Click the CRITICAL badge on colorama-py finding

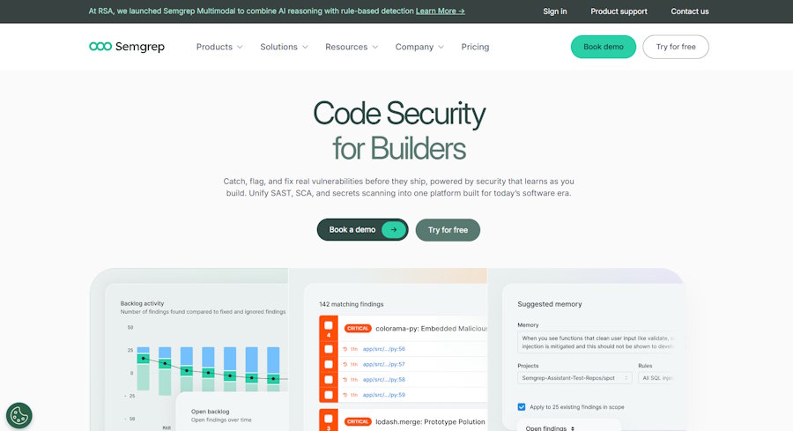[x=358, y=328]
